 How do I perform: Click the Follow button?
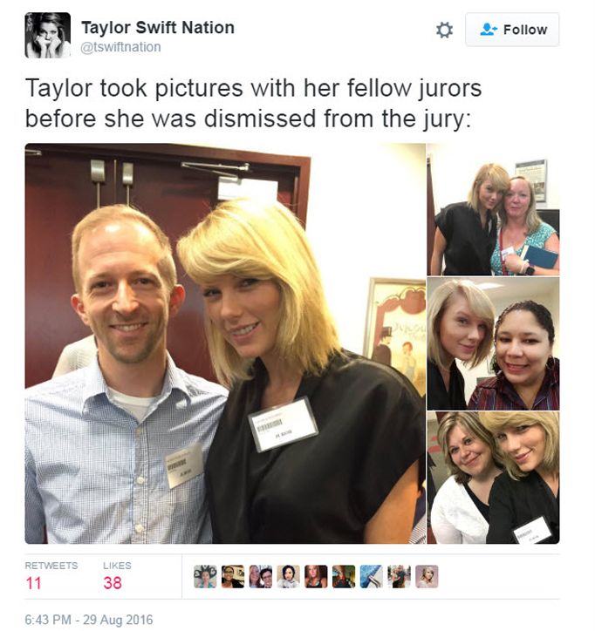[512, 30]
